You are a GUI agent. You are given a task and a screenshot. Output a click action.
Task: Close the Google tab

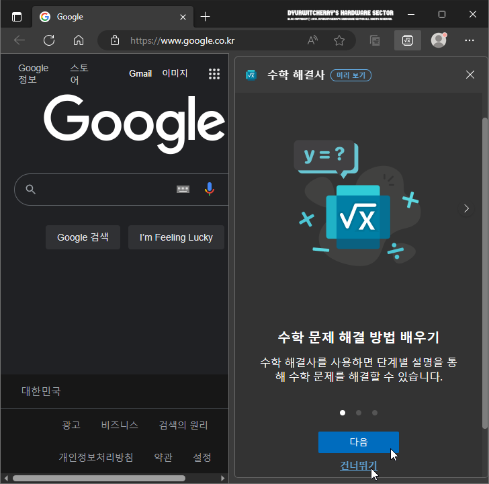point(183,17)
